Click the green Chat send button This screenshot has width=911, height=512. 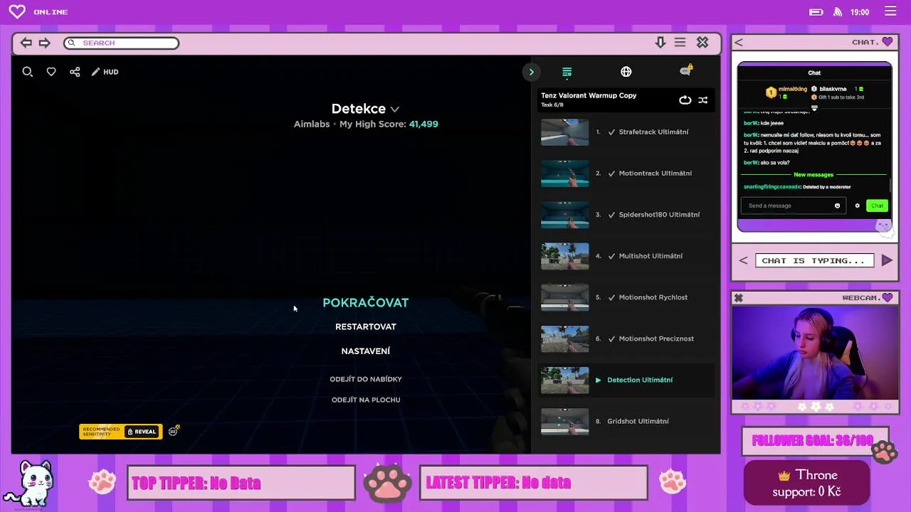click(877, 206)
